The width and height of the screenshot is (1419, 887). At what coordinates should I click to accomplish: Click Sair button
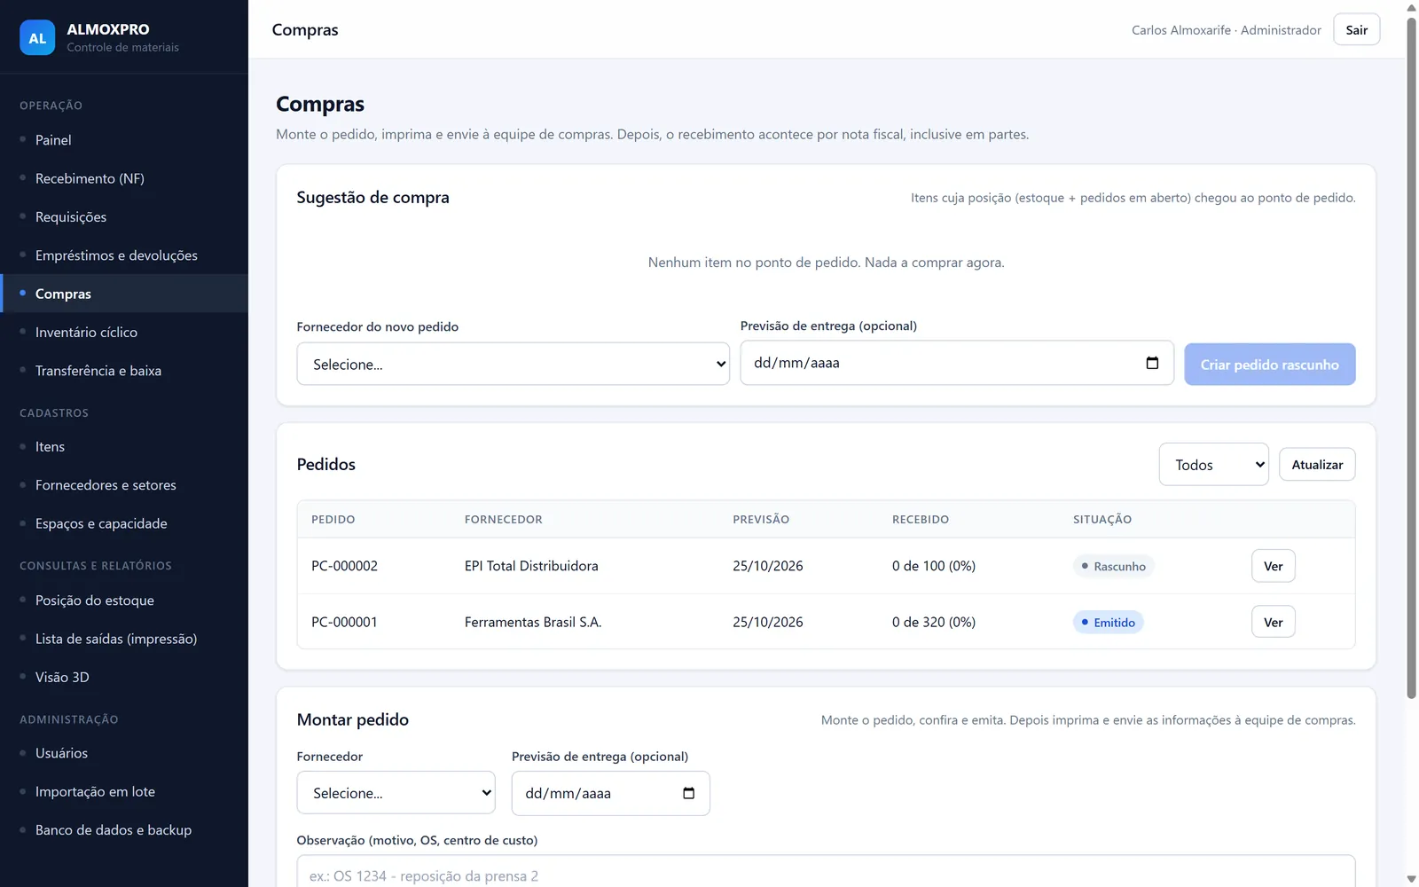click(1356, 29)
